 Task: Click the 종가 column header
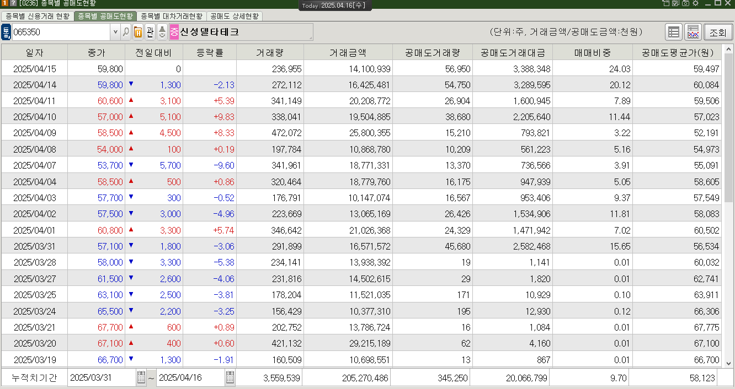point(96,53)
